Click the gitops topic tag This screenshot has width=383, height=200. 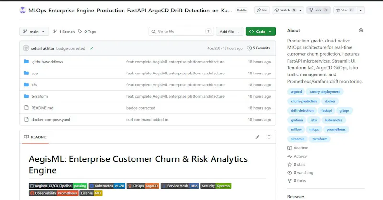[x=344, y=111]
